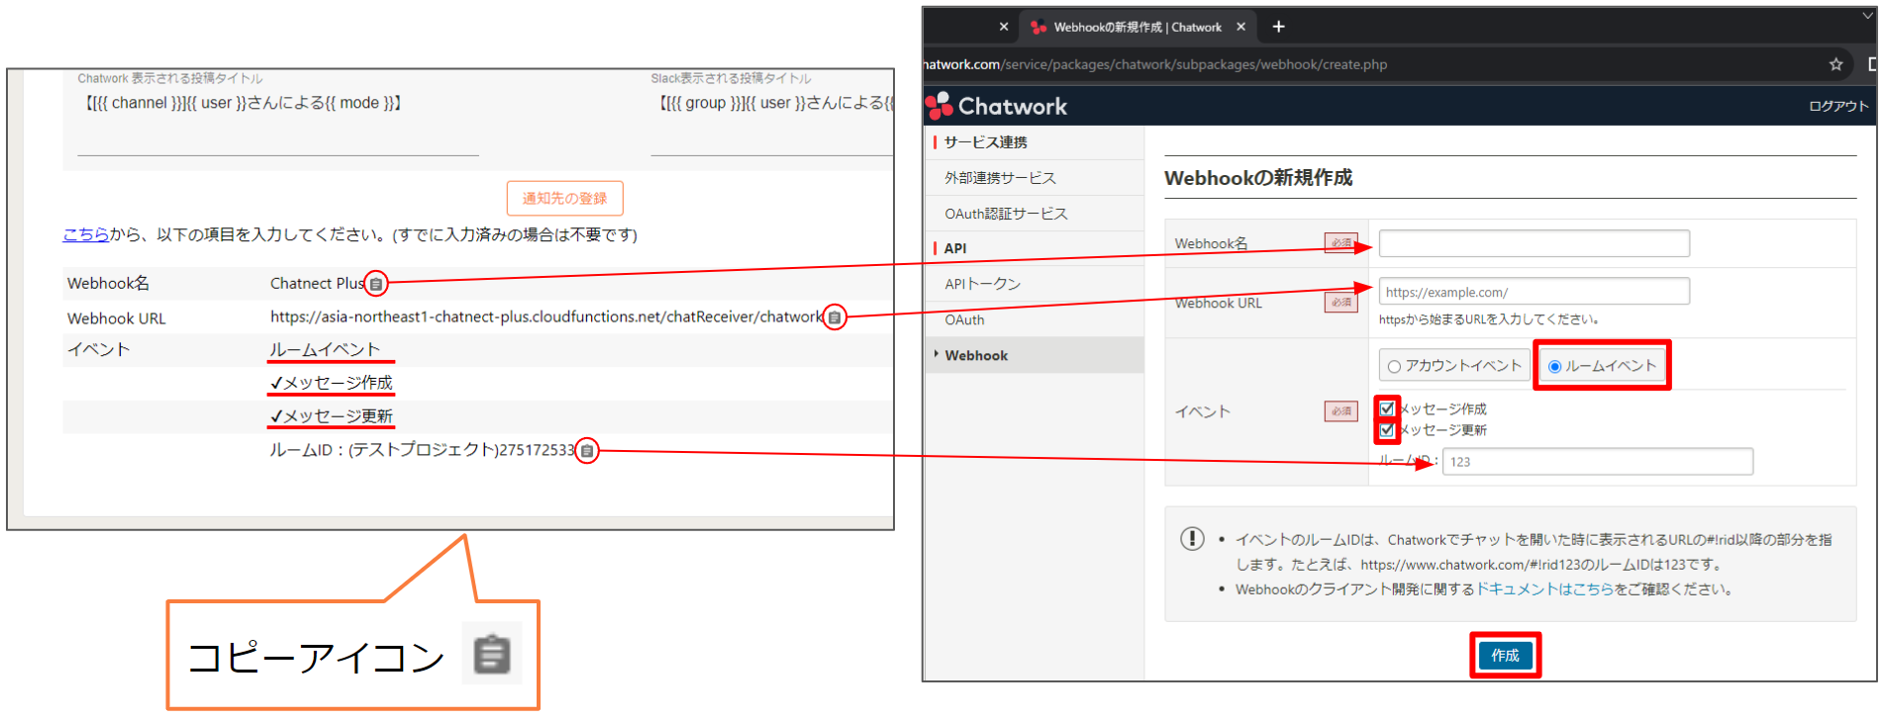Open a new browser tab with plus
1883x720 pixels.
pyautogui.click(x=1278, y=27)
